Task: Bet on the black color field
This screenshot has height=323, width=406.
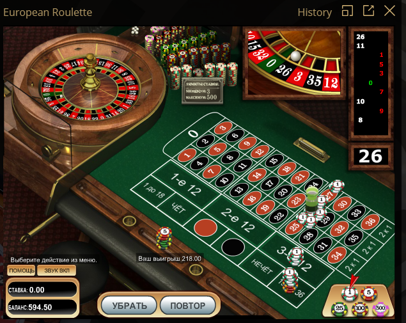Action: click(x=233, y=247)
